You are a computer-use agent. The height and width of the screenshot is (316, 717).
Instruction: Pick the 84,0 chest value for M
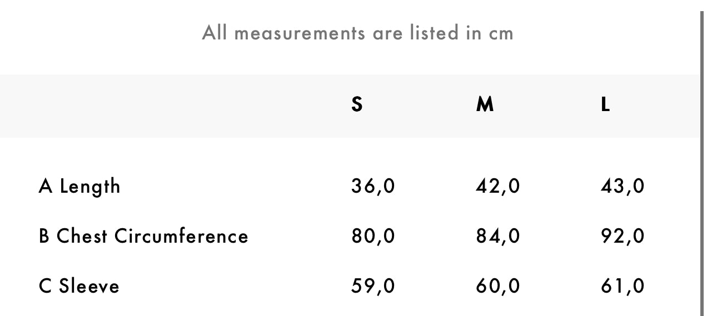pyautogui.click(x=498, y=237)
